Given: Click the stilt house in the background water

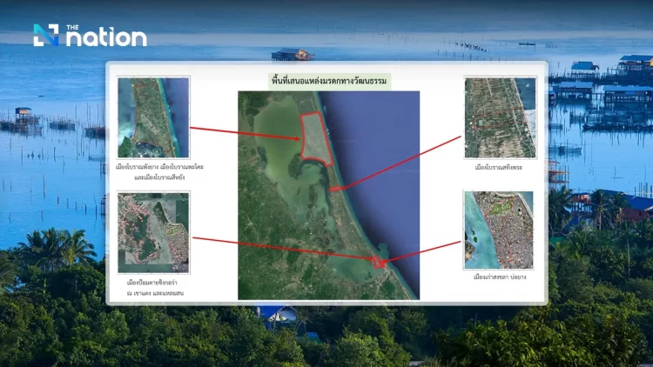Looking at the screenshot, I should pyautogui.click(x=292, y=54).
